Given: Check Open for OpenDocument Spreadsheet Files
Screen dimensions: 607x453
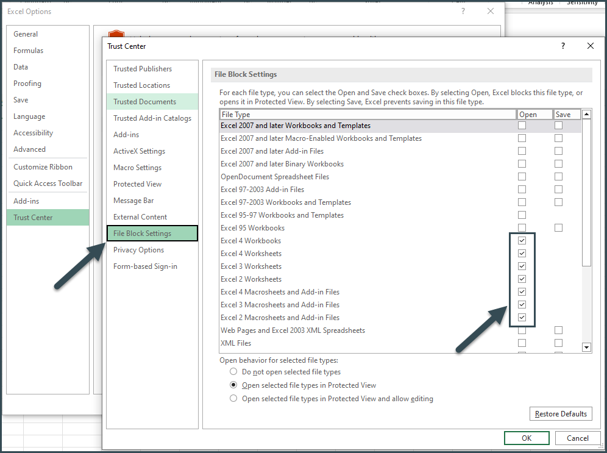Looking at the screenshot, I should (x=522, y=176).
